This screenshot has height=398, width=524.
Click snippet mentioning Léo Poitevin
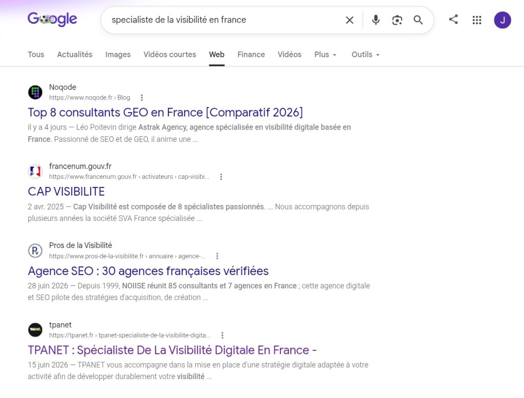(x=189, y=133)
